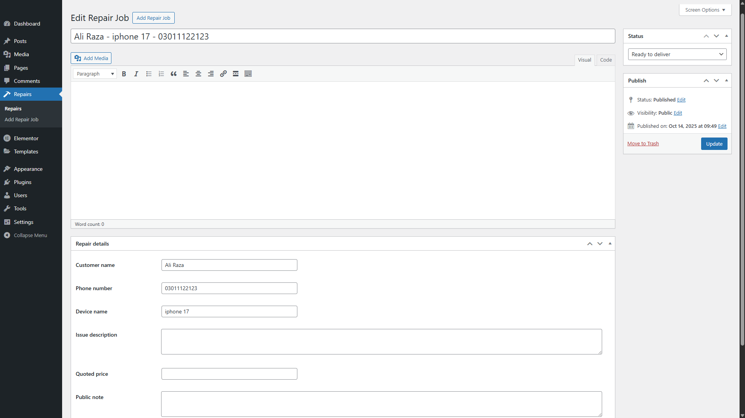The height and width of the screenshot is (418, 745).
Task: Click Add Repair Job button near heading
Action: [x=153, y=18]
